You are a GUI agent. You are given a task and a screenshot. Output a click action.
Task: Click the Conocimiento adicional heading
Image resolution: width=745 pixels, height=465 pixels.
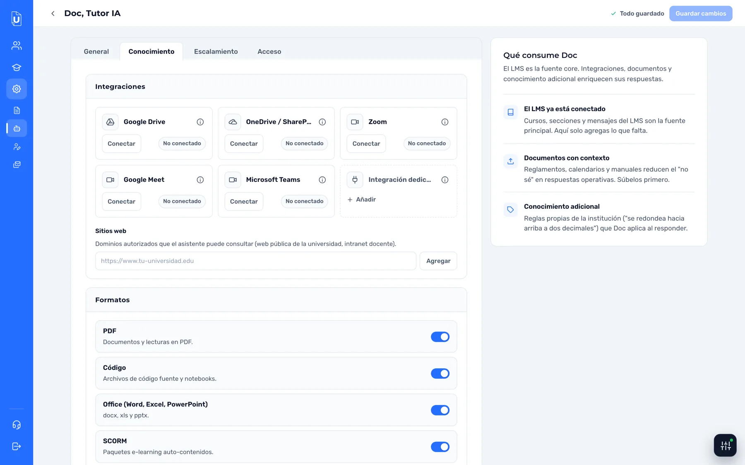(562, 207)
